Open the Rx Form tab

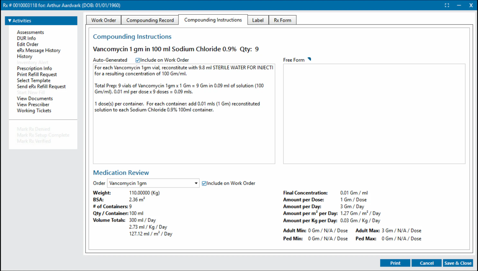click(282, 20)
